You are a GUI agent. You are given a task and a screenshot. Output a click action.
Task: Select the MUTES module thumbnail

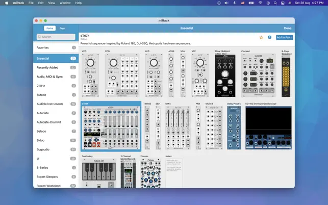214,127
